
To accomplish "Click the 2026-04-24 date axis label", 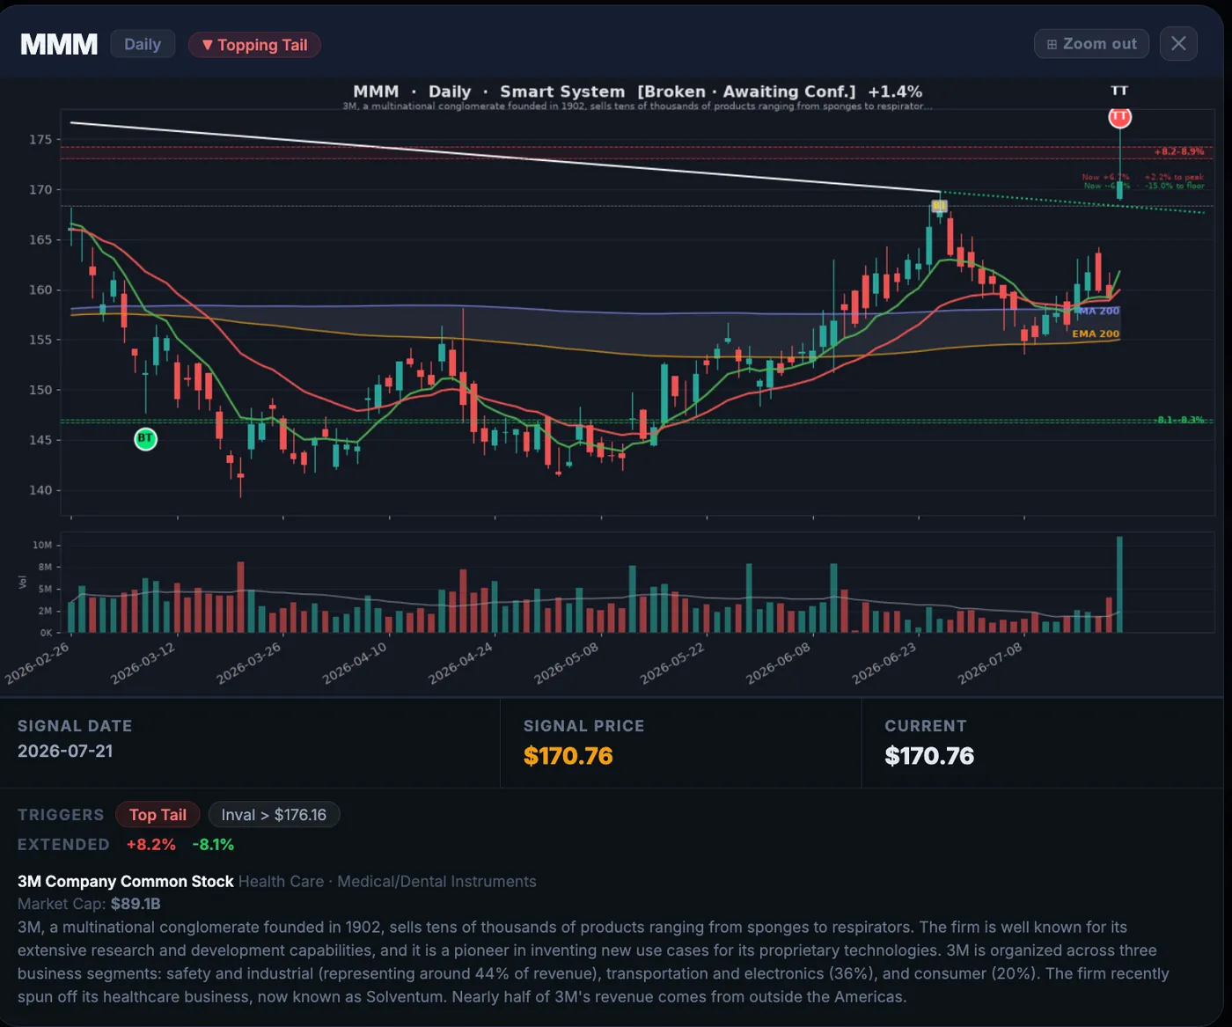I will point(460,664).
